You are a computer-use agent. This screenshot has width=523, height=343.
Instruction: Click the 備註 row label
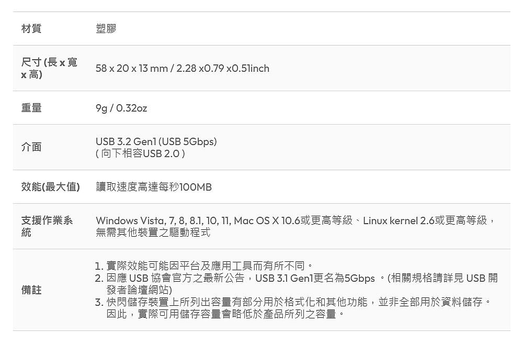(31, 290)
